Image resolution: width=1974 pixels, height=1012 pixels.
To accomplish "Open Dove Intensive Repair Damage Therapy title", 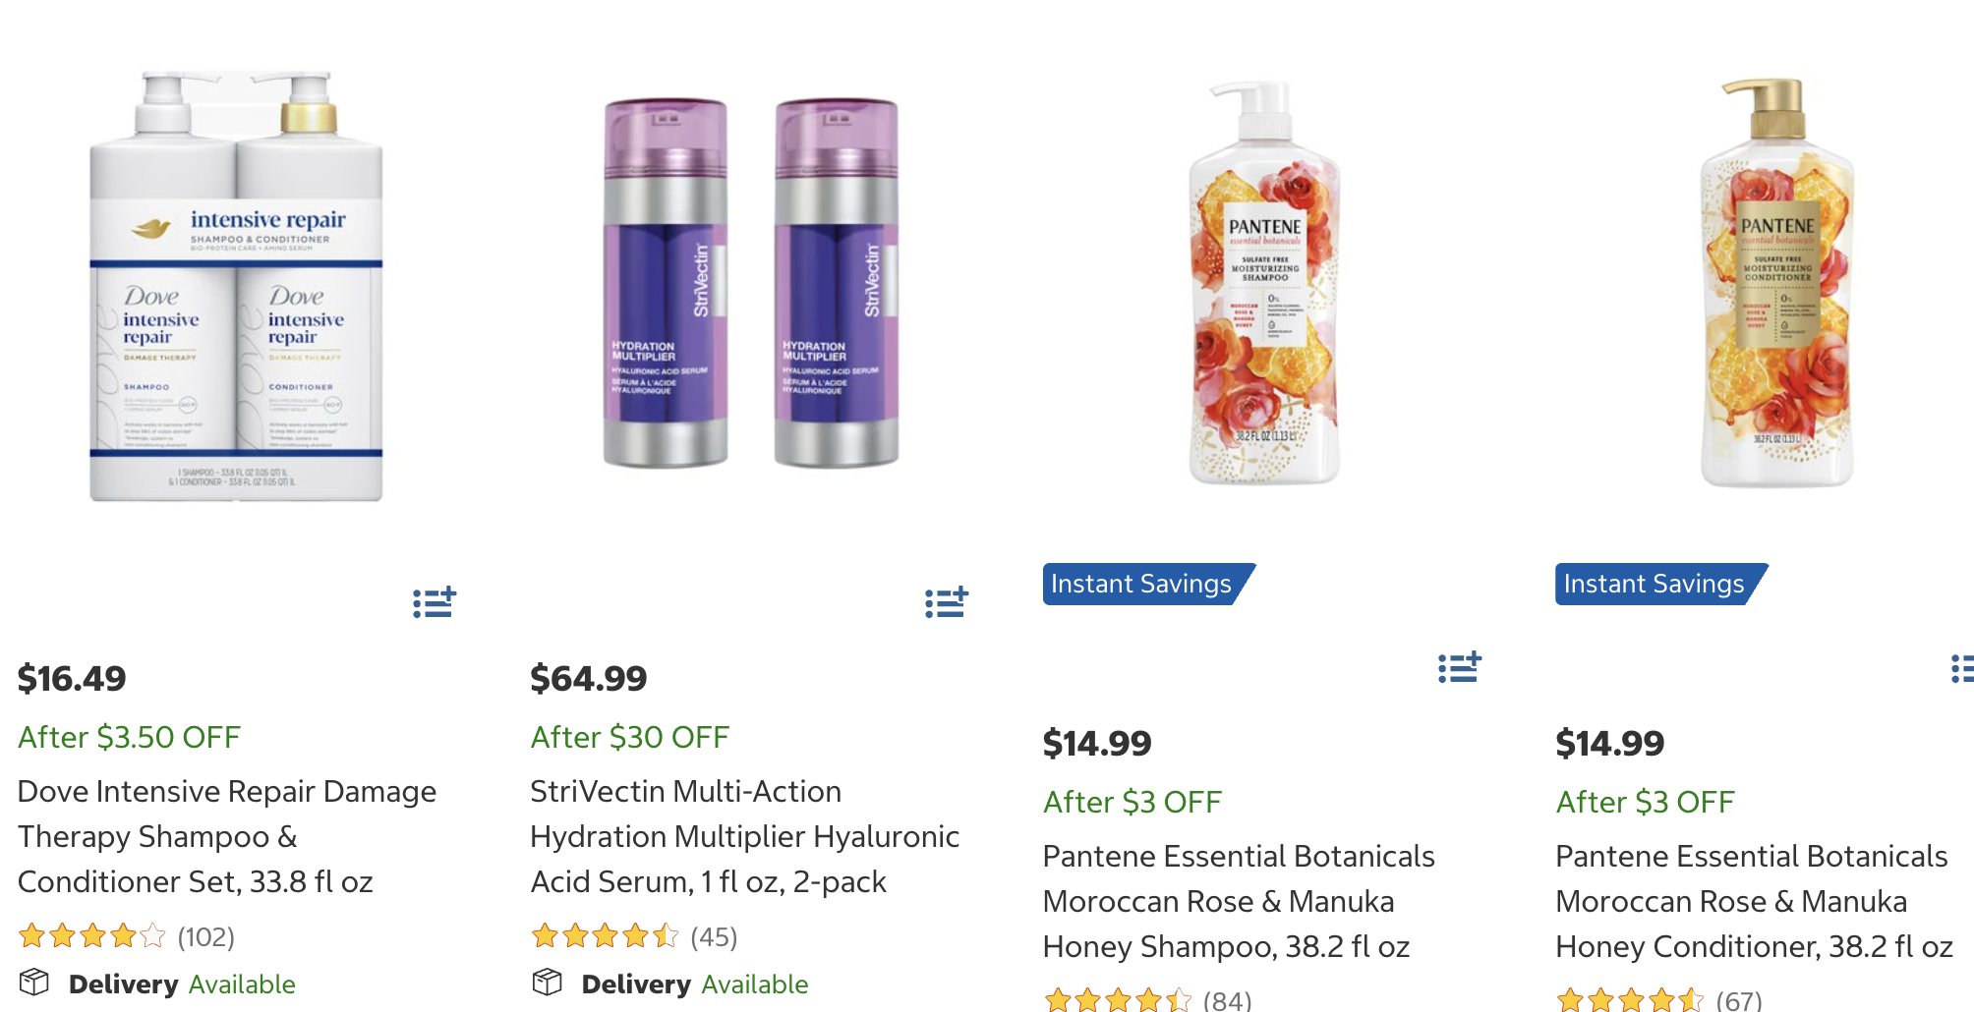I will point(226,836).
